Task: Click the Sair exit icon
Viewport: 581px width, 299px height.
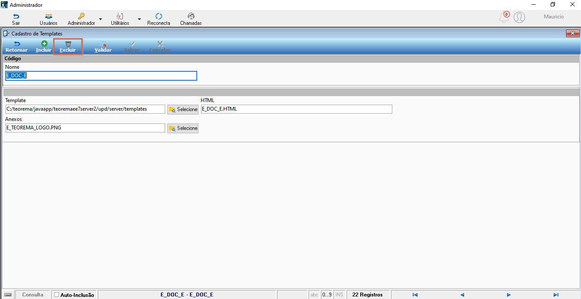Action: [16, 16]
